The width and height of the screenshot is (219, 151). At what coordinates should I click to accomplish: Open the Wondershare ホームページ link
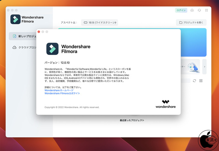pyautogui.click(x=59, y=90)
